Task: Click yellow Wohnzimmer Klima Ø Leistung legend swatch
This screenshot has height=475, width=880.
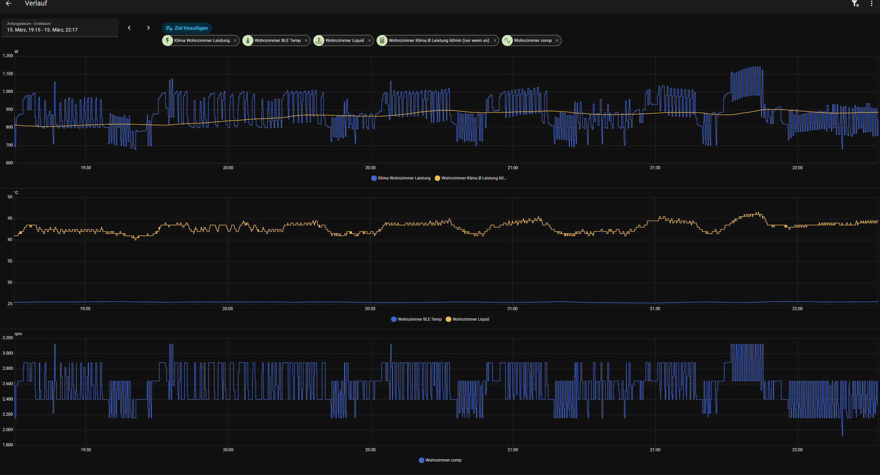Action: pyautogui.click(x=437, y=178)
